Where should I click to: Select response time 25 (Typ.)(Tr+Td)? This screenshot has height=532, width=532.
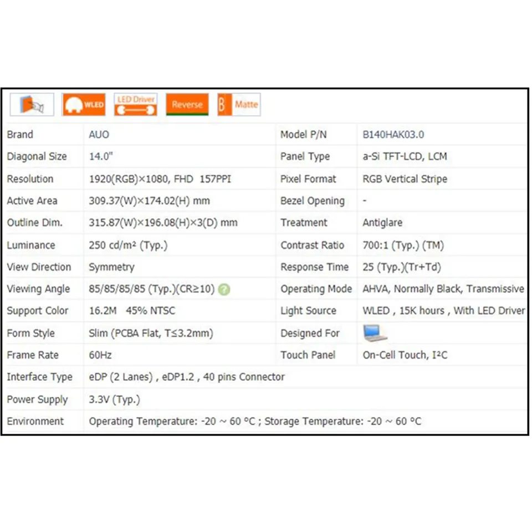[x=402, y=267]
